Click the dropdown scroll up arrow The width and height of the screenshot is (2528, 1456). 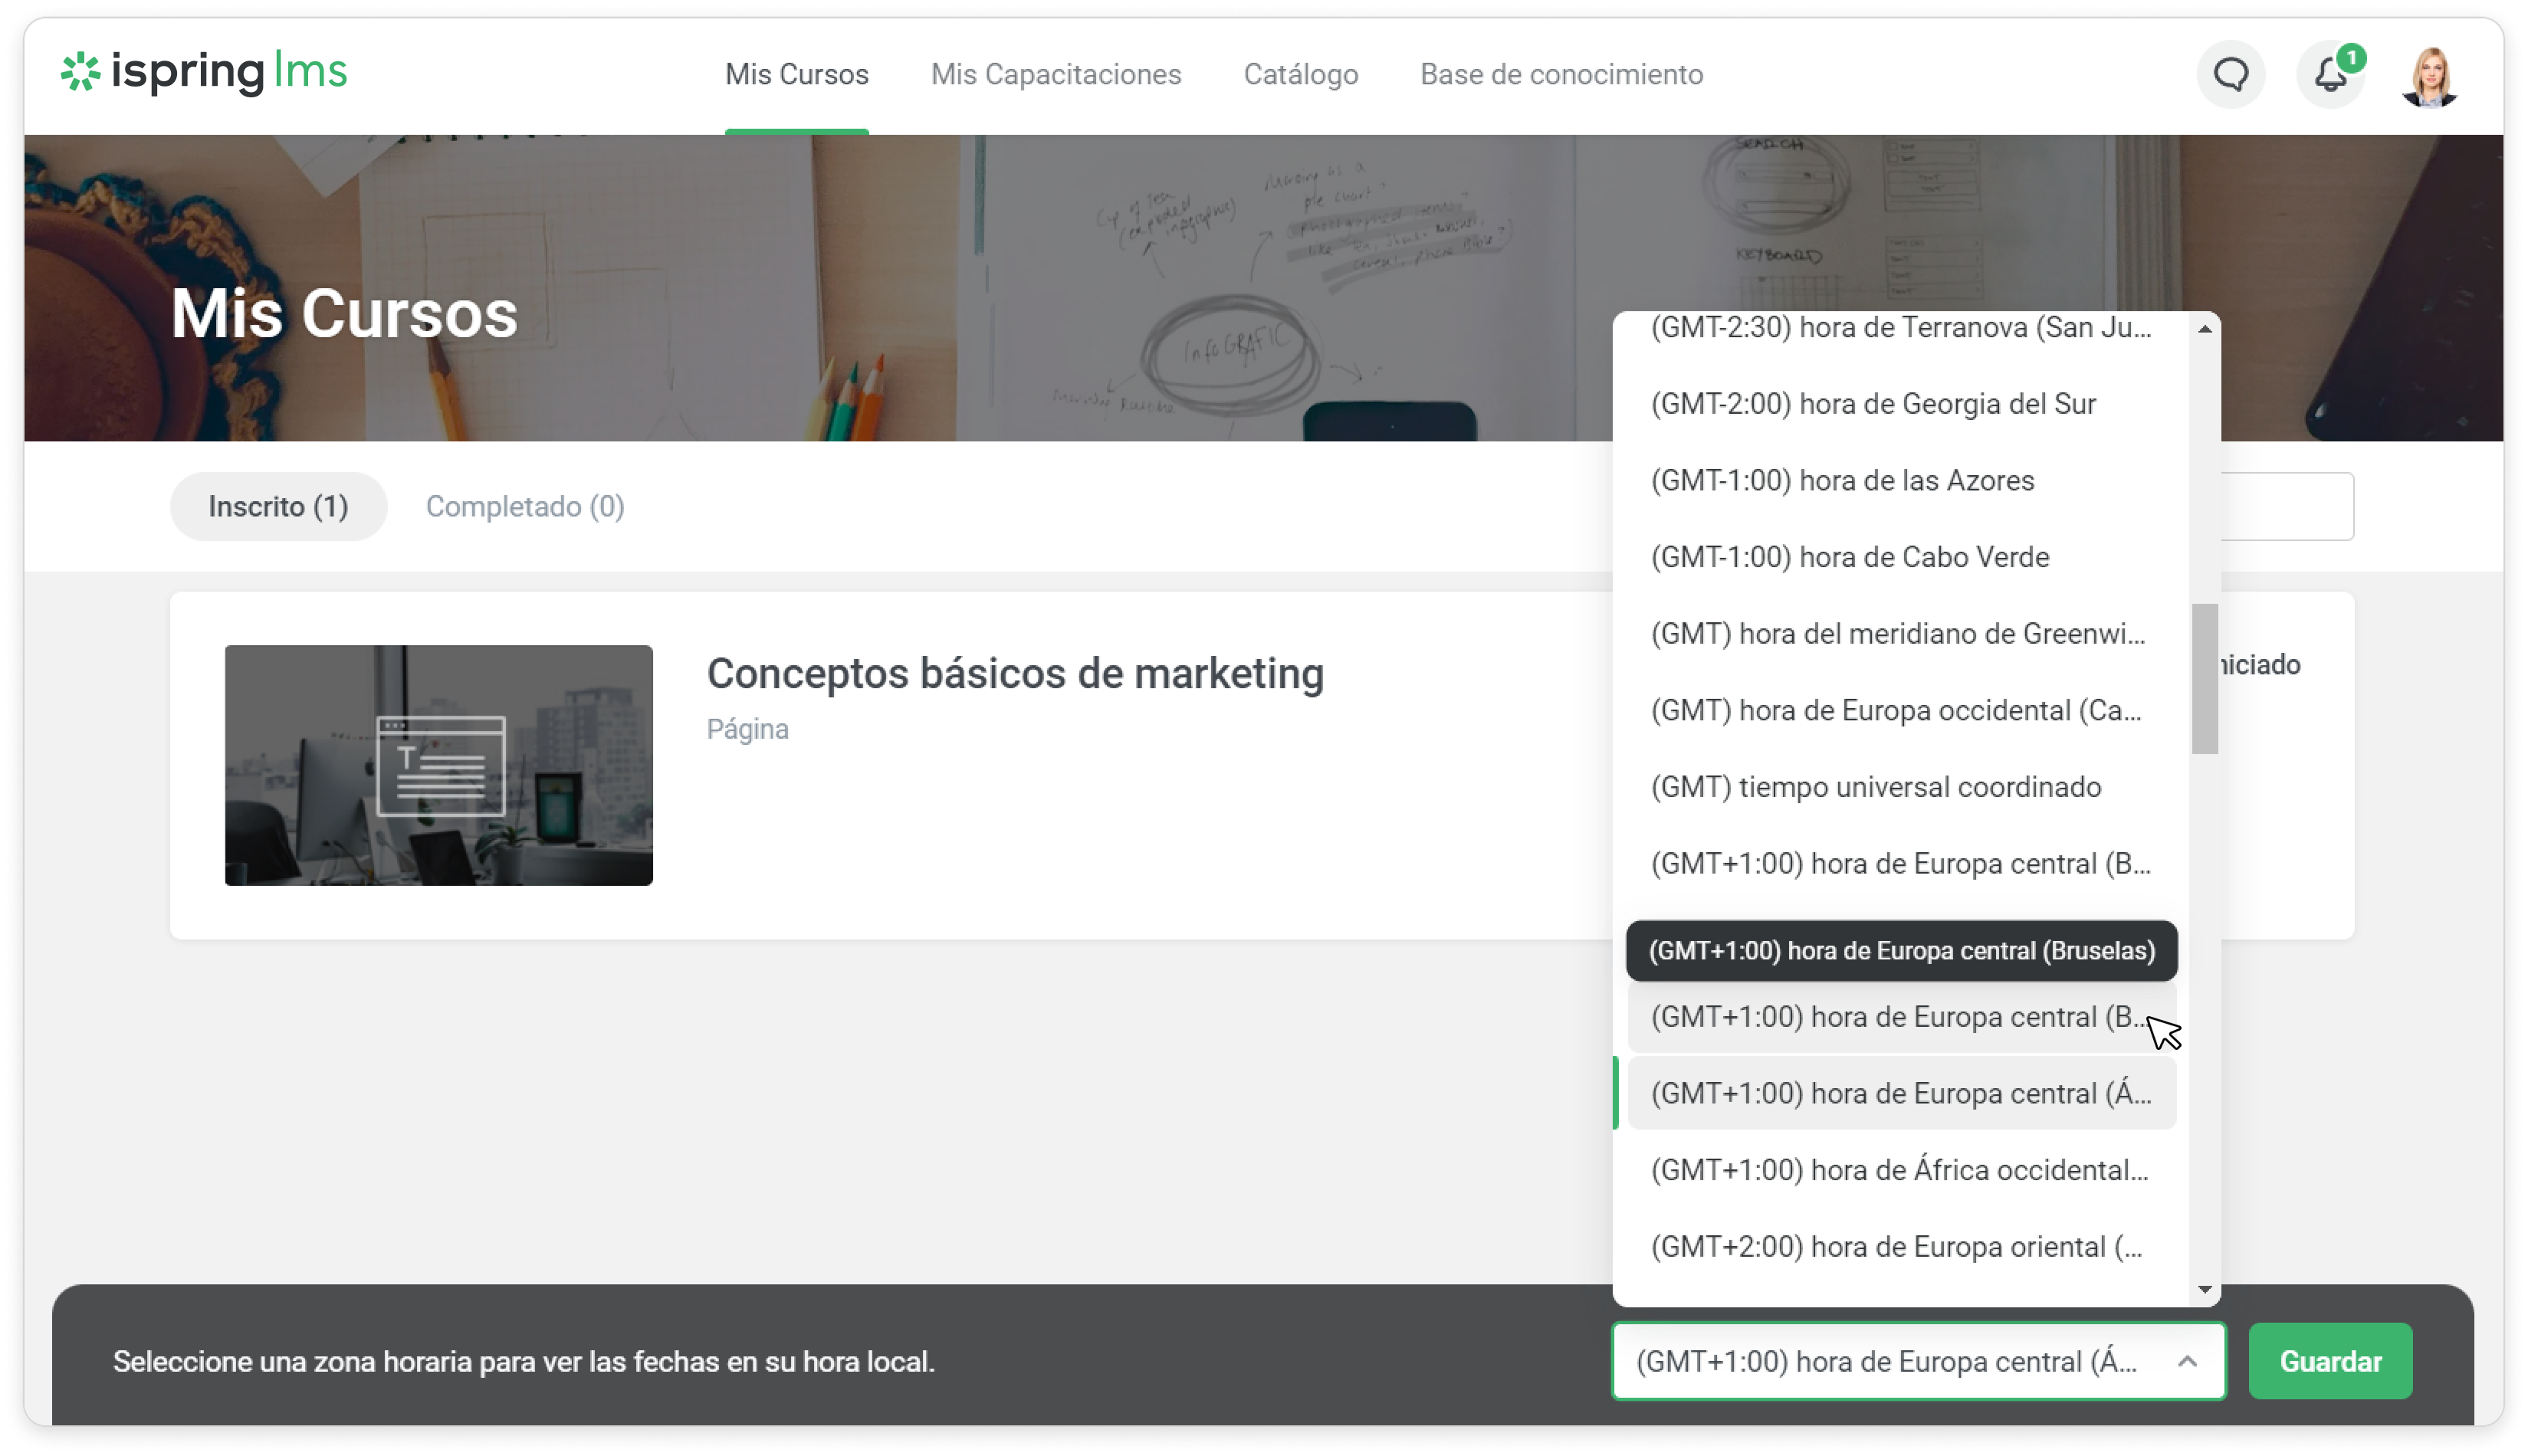2204,329
